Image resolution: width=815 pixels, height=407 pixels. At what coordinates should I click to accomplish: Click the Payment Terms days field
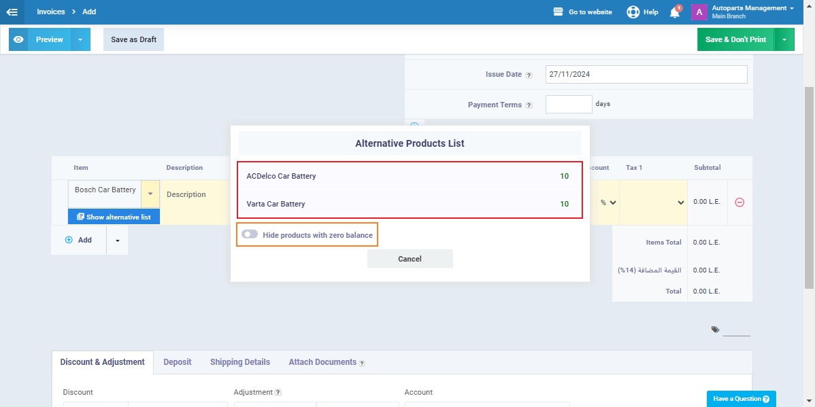tap(569, 105)
